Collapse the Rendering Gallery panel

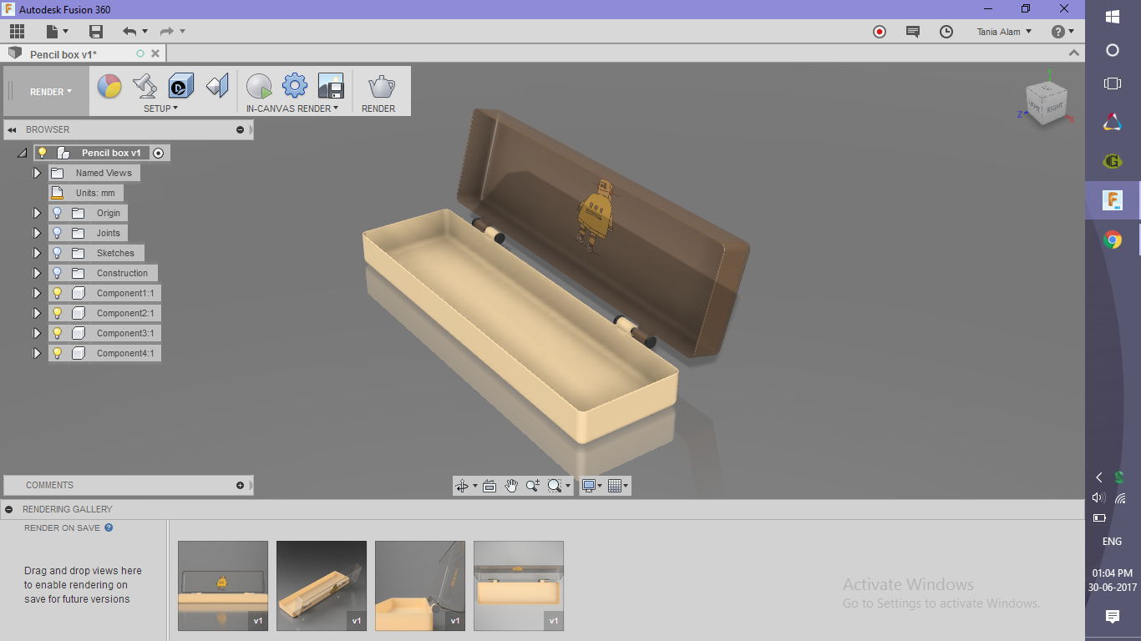(x=8, y=509)
